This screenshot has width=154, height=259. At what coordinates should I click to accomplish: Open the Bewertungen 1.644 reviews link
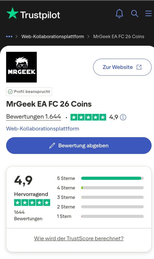point(33,117)
